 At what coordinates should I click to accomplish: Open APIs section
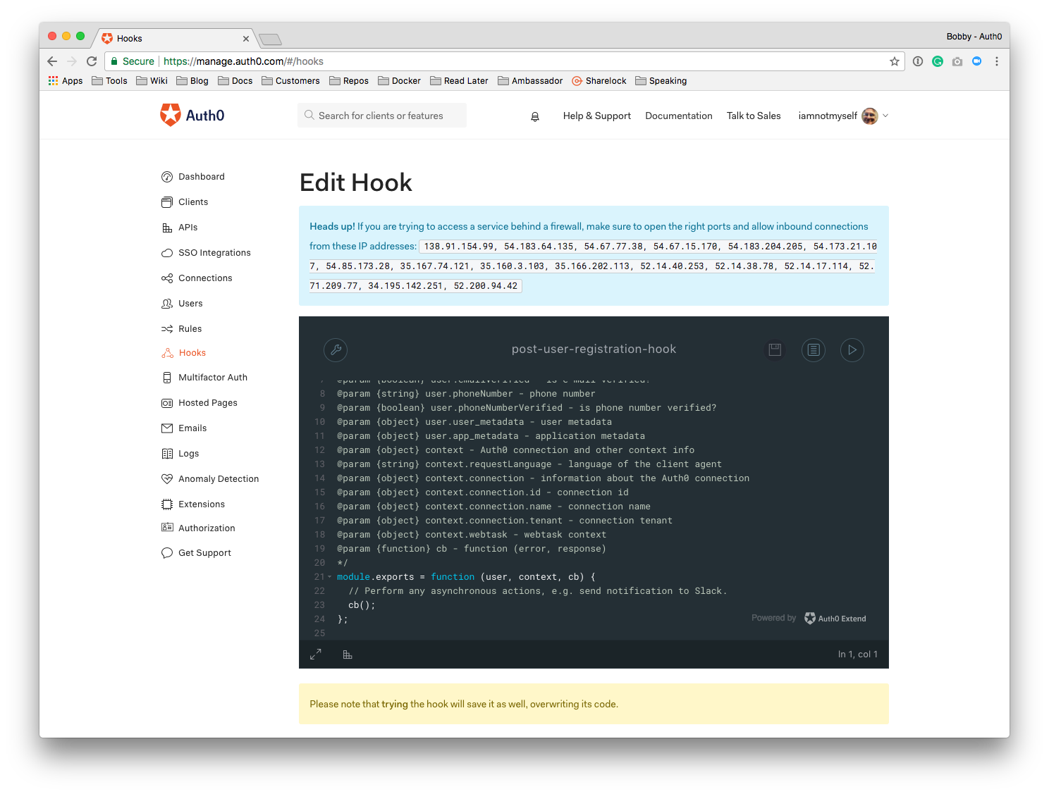coord(180,228)
